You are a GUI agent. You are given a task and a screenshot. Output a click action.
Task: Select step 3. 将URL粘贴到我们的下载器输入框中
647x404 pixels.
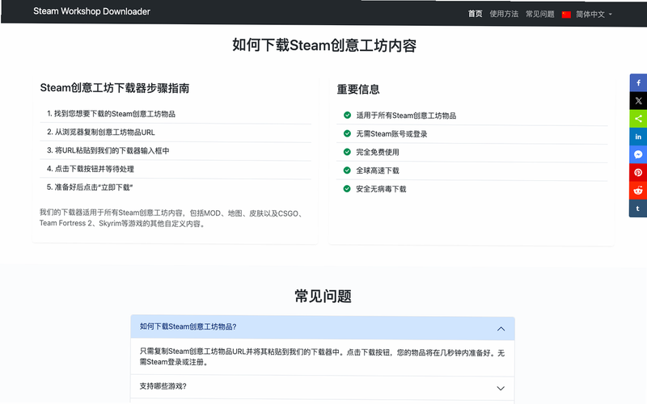point(175,150)
